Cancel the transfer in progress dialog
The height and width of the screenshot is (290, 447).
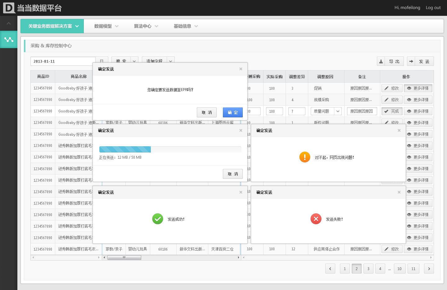pos(233,174)
